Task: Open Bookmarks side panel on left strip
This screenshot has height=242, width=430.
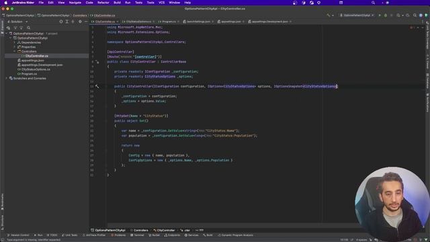Action: pyautogui.click(x=3, y=202)
